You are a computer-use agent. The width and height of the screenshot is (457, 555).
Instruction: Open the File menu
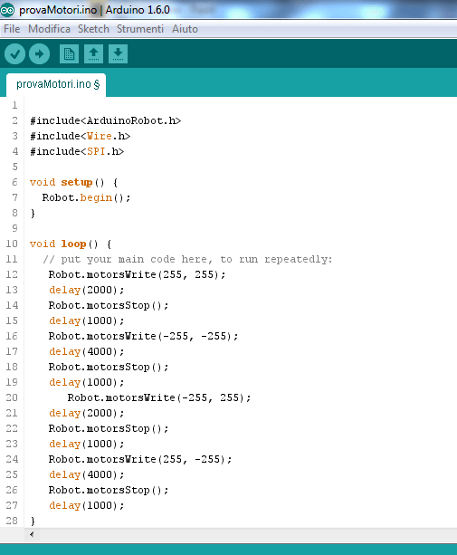point(12,29)
